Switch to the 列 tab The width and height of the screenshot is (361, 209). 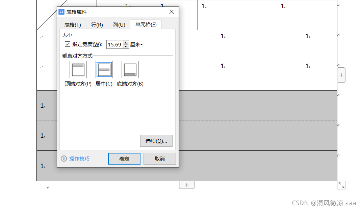(119, 24)
